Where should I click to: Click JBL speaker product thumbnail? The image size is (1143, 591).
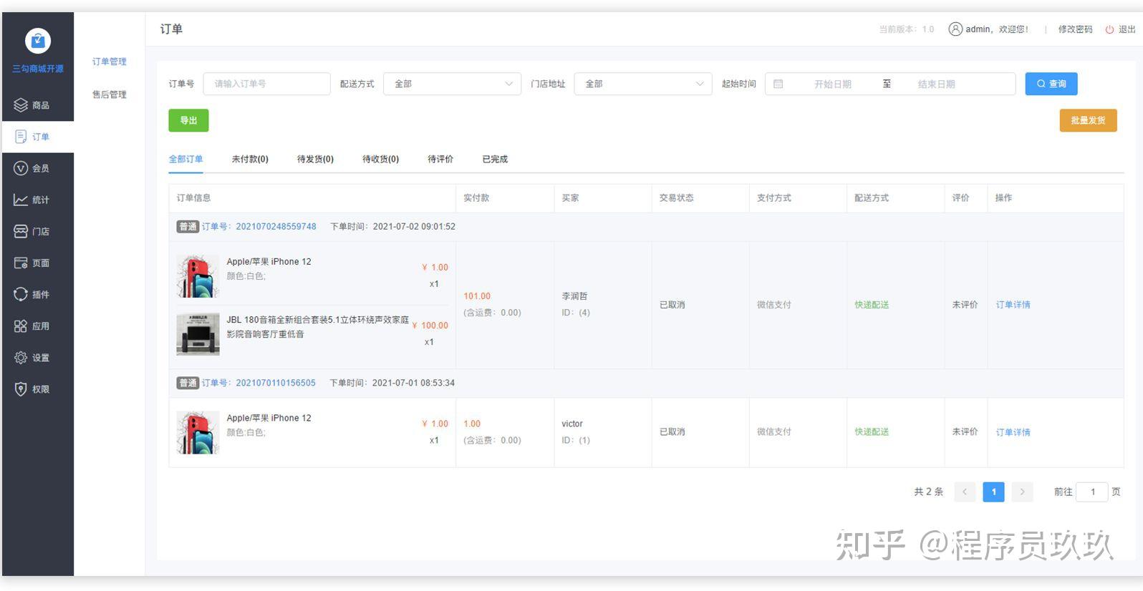[198, 334]
